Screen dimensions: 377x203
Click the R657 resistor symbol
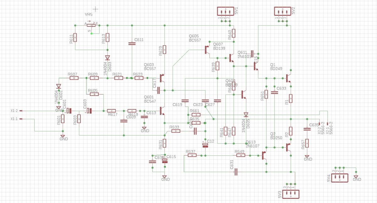[x=307, y=143]
